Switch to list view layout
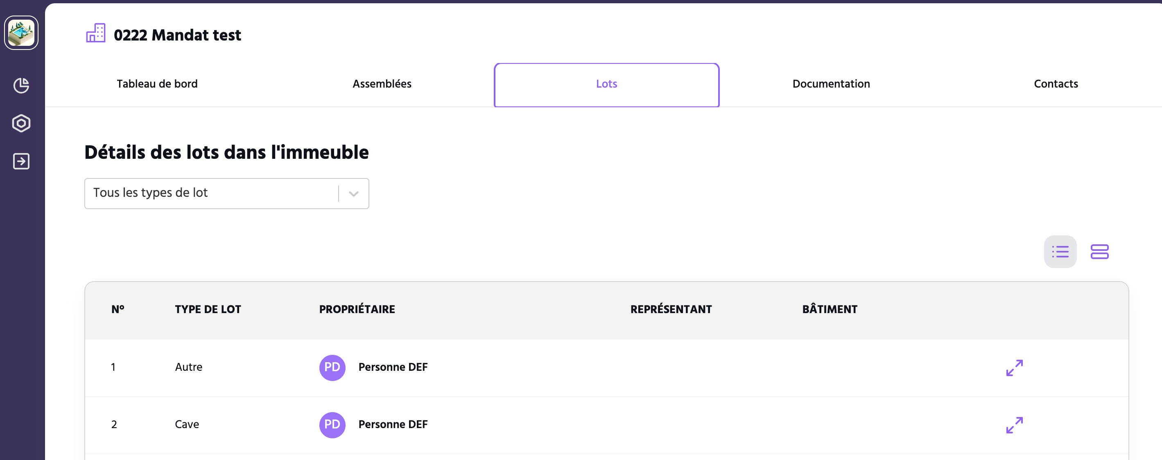The image size is (1162, 460). pos(1060,252)
